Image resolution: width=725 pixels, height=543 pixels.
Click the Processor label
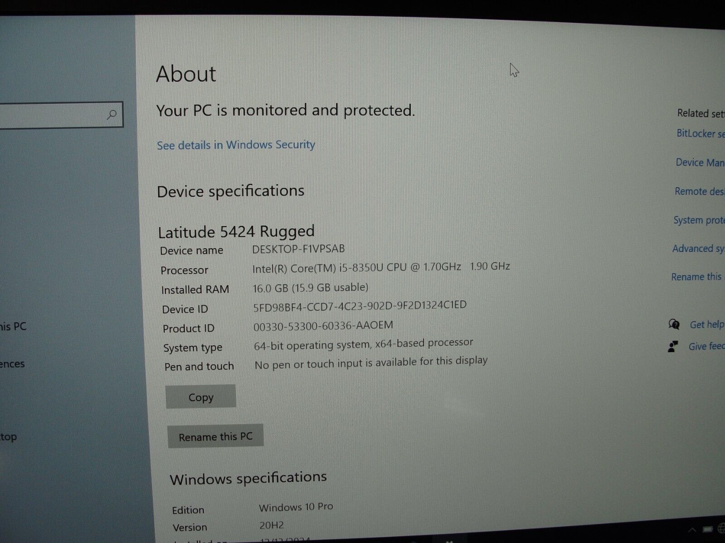[184, 270]
